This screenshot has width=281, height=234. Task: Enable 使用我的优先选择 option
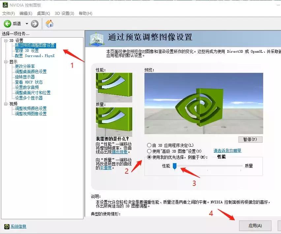149,157
